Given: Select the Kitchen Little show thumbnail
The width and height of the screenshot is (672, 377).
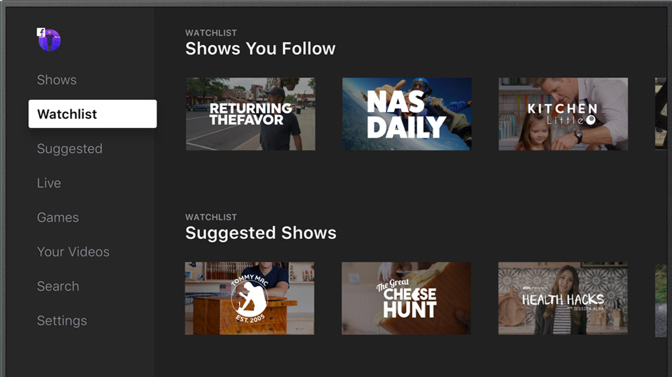Looking at the screenshot, I should coord(563,114).
